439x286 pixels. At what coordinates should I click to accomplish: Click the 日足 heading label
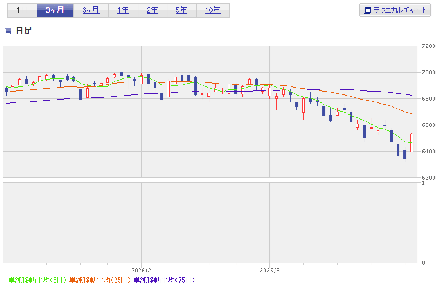pyautogui.click(x=23, y=31)
